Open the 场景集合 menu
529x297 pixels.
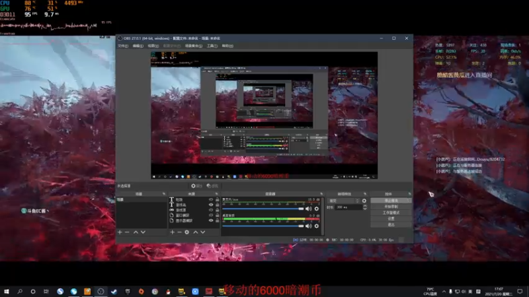(194, 46)
